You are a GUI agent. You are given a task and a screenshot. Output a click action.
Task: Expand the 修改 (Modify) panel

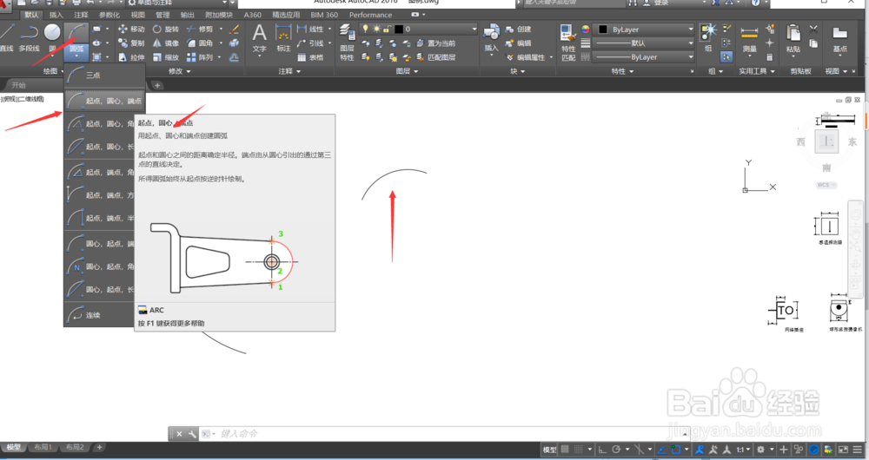click(179, 71)
